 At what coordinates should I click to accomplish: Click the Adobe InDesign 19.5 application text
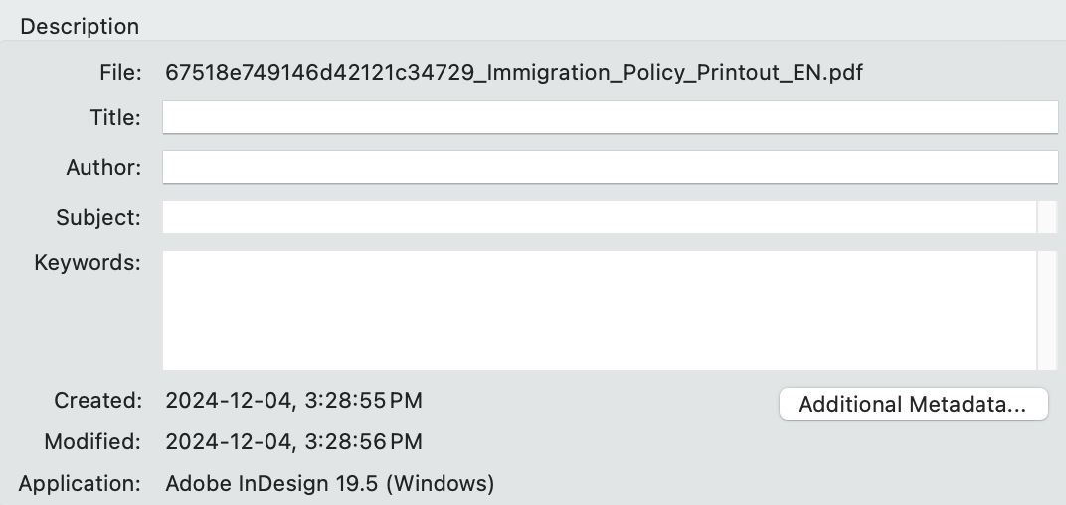329,484
